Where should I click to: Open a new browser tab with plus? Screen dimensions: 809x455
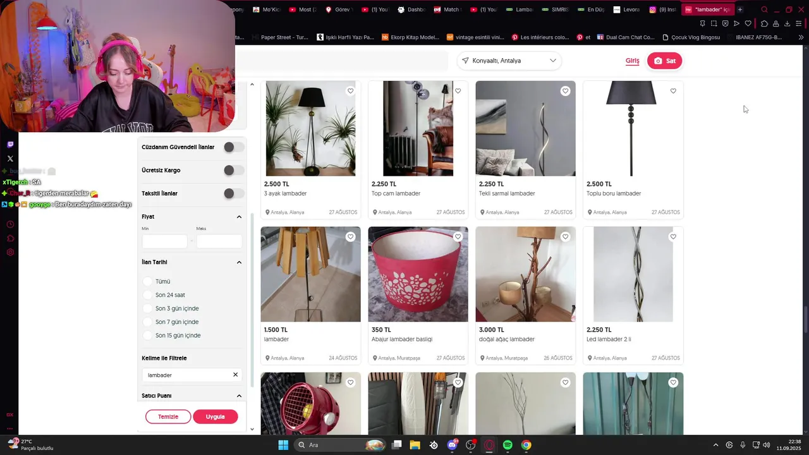click(739, 9)
